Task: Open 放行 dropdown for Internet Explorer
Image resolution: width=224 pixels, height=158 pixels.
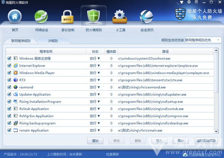Action: (x=95, y=66)
